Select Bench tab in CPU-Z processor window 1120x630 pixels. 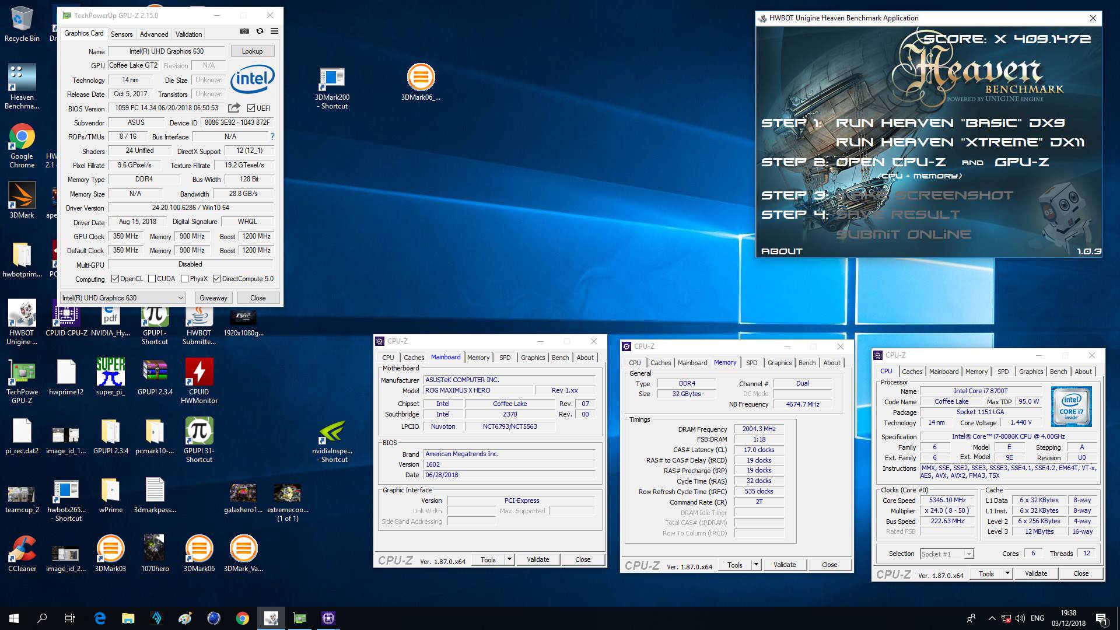pos(1058,372)
